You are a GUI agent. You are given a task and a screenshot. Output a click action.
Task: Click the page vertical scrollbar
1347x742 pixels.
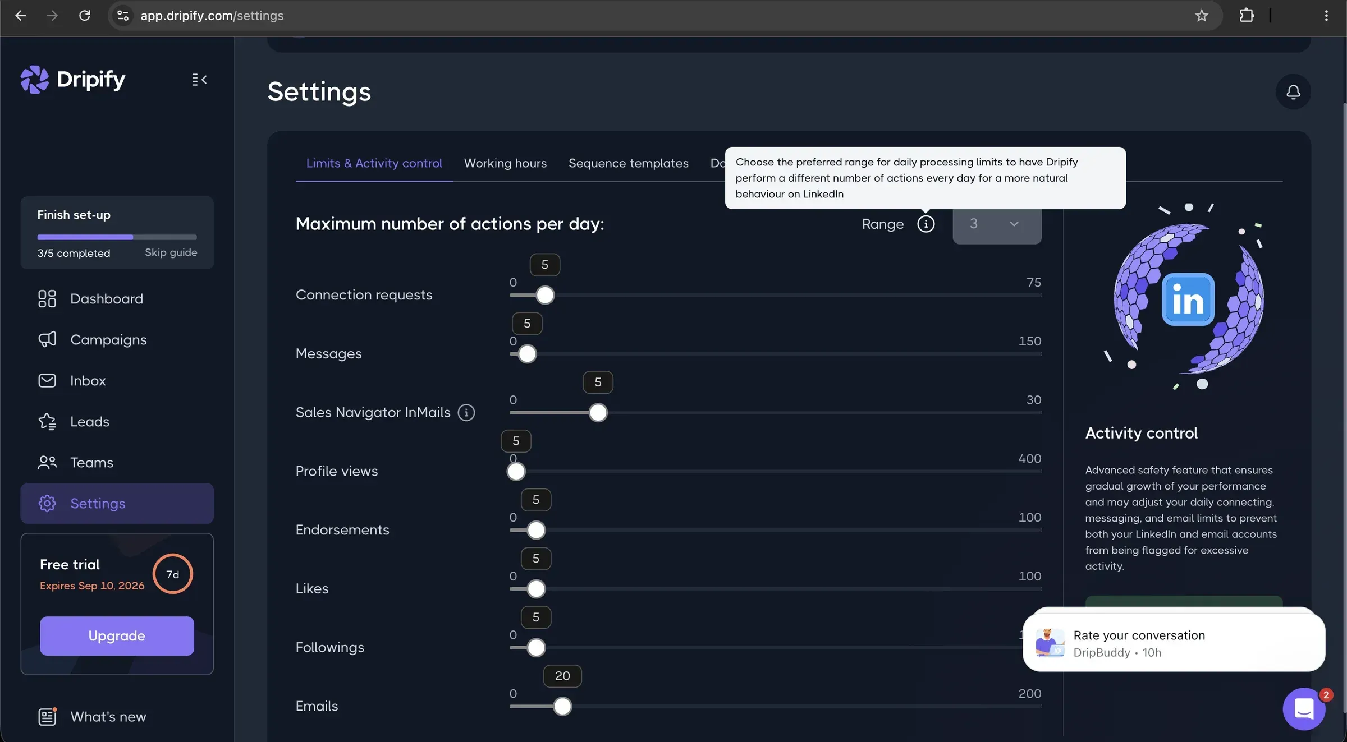tap(1344, 407)
